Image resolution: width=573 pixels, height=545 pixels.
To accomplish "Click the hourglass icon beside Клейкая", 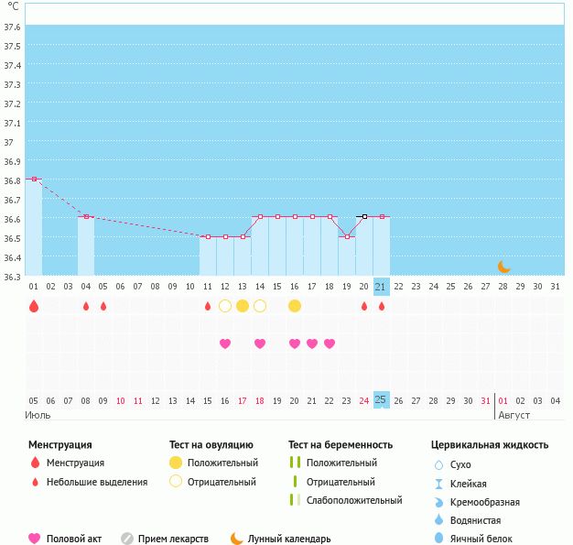I will point(439,484).
